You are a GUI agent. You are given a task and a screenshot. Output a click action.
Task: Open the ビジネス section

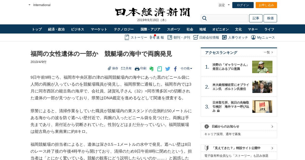pyautogui.click(x=78, y=29)
